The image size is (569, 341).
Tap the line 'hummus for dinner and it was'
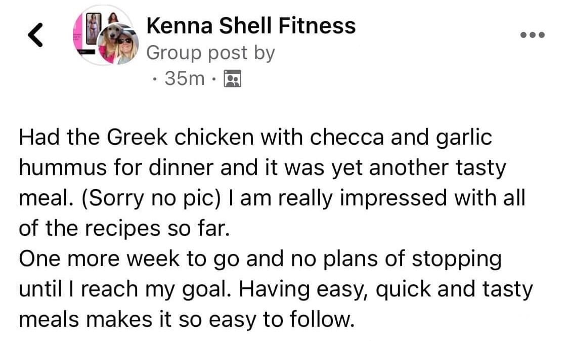(262, 168)
